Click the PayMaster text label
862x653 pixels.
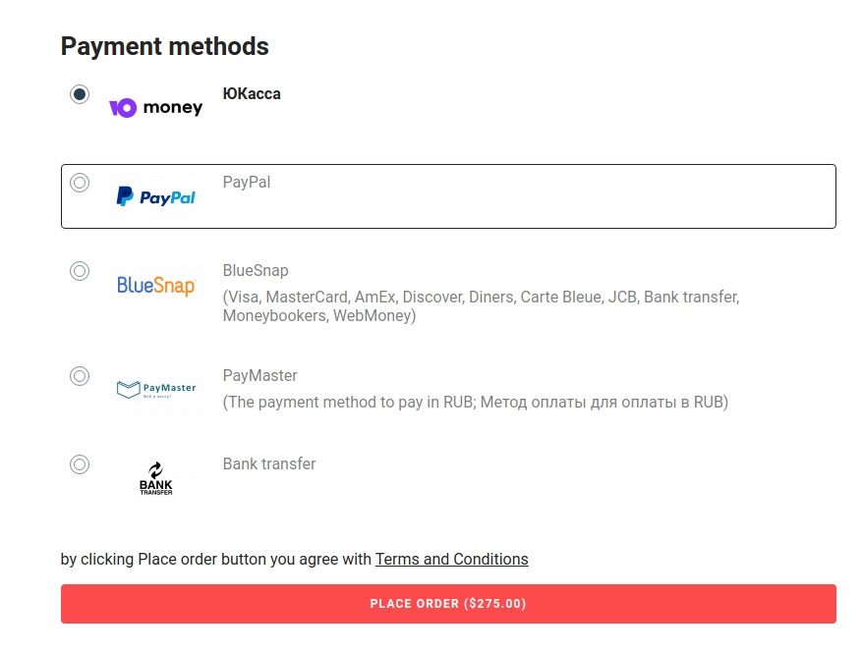point(260,376)
